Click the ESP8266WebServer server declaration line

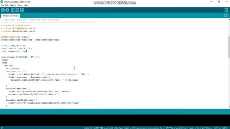(x=15, y=37)
